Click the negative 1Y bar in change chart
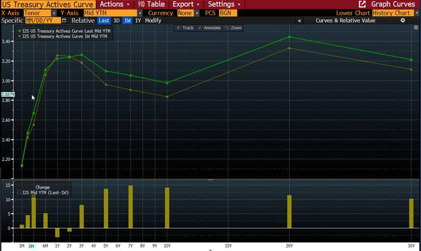The width and height of the screenshot is (421, 251). tap(57, 233)
